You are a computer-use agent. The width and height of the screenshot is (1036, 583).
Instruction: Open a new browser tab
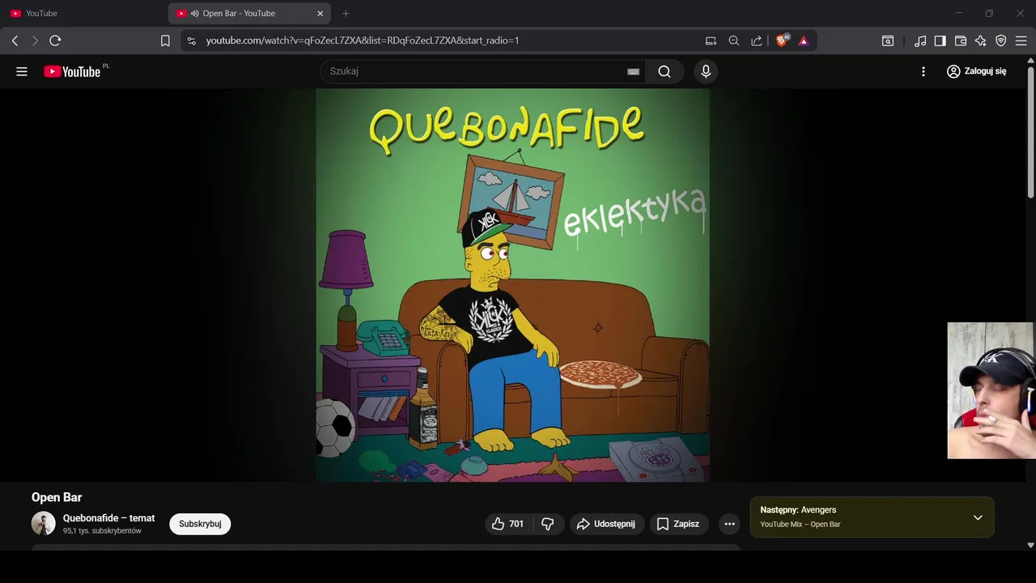(x=346, y=14)
